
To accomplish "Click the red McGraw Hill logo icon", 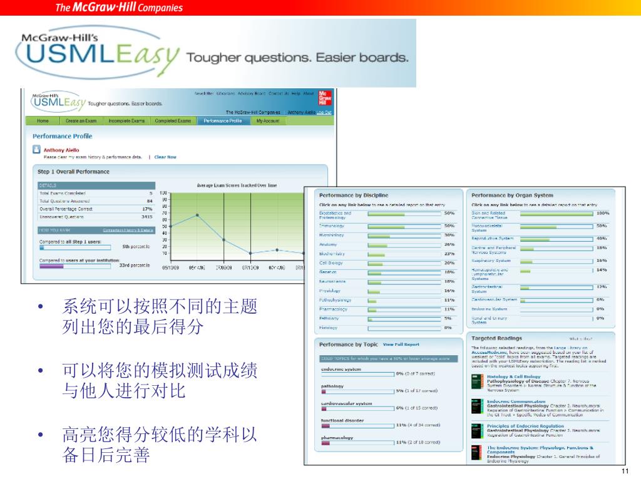I will click(x=326, y=98).
